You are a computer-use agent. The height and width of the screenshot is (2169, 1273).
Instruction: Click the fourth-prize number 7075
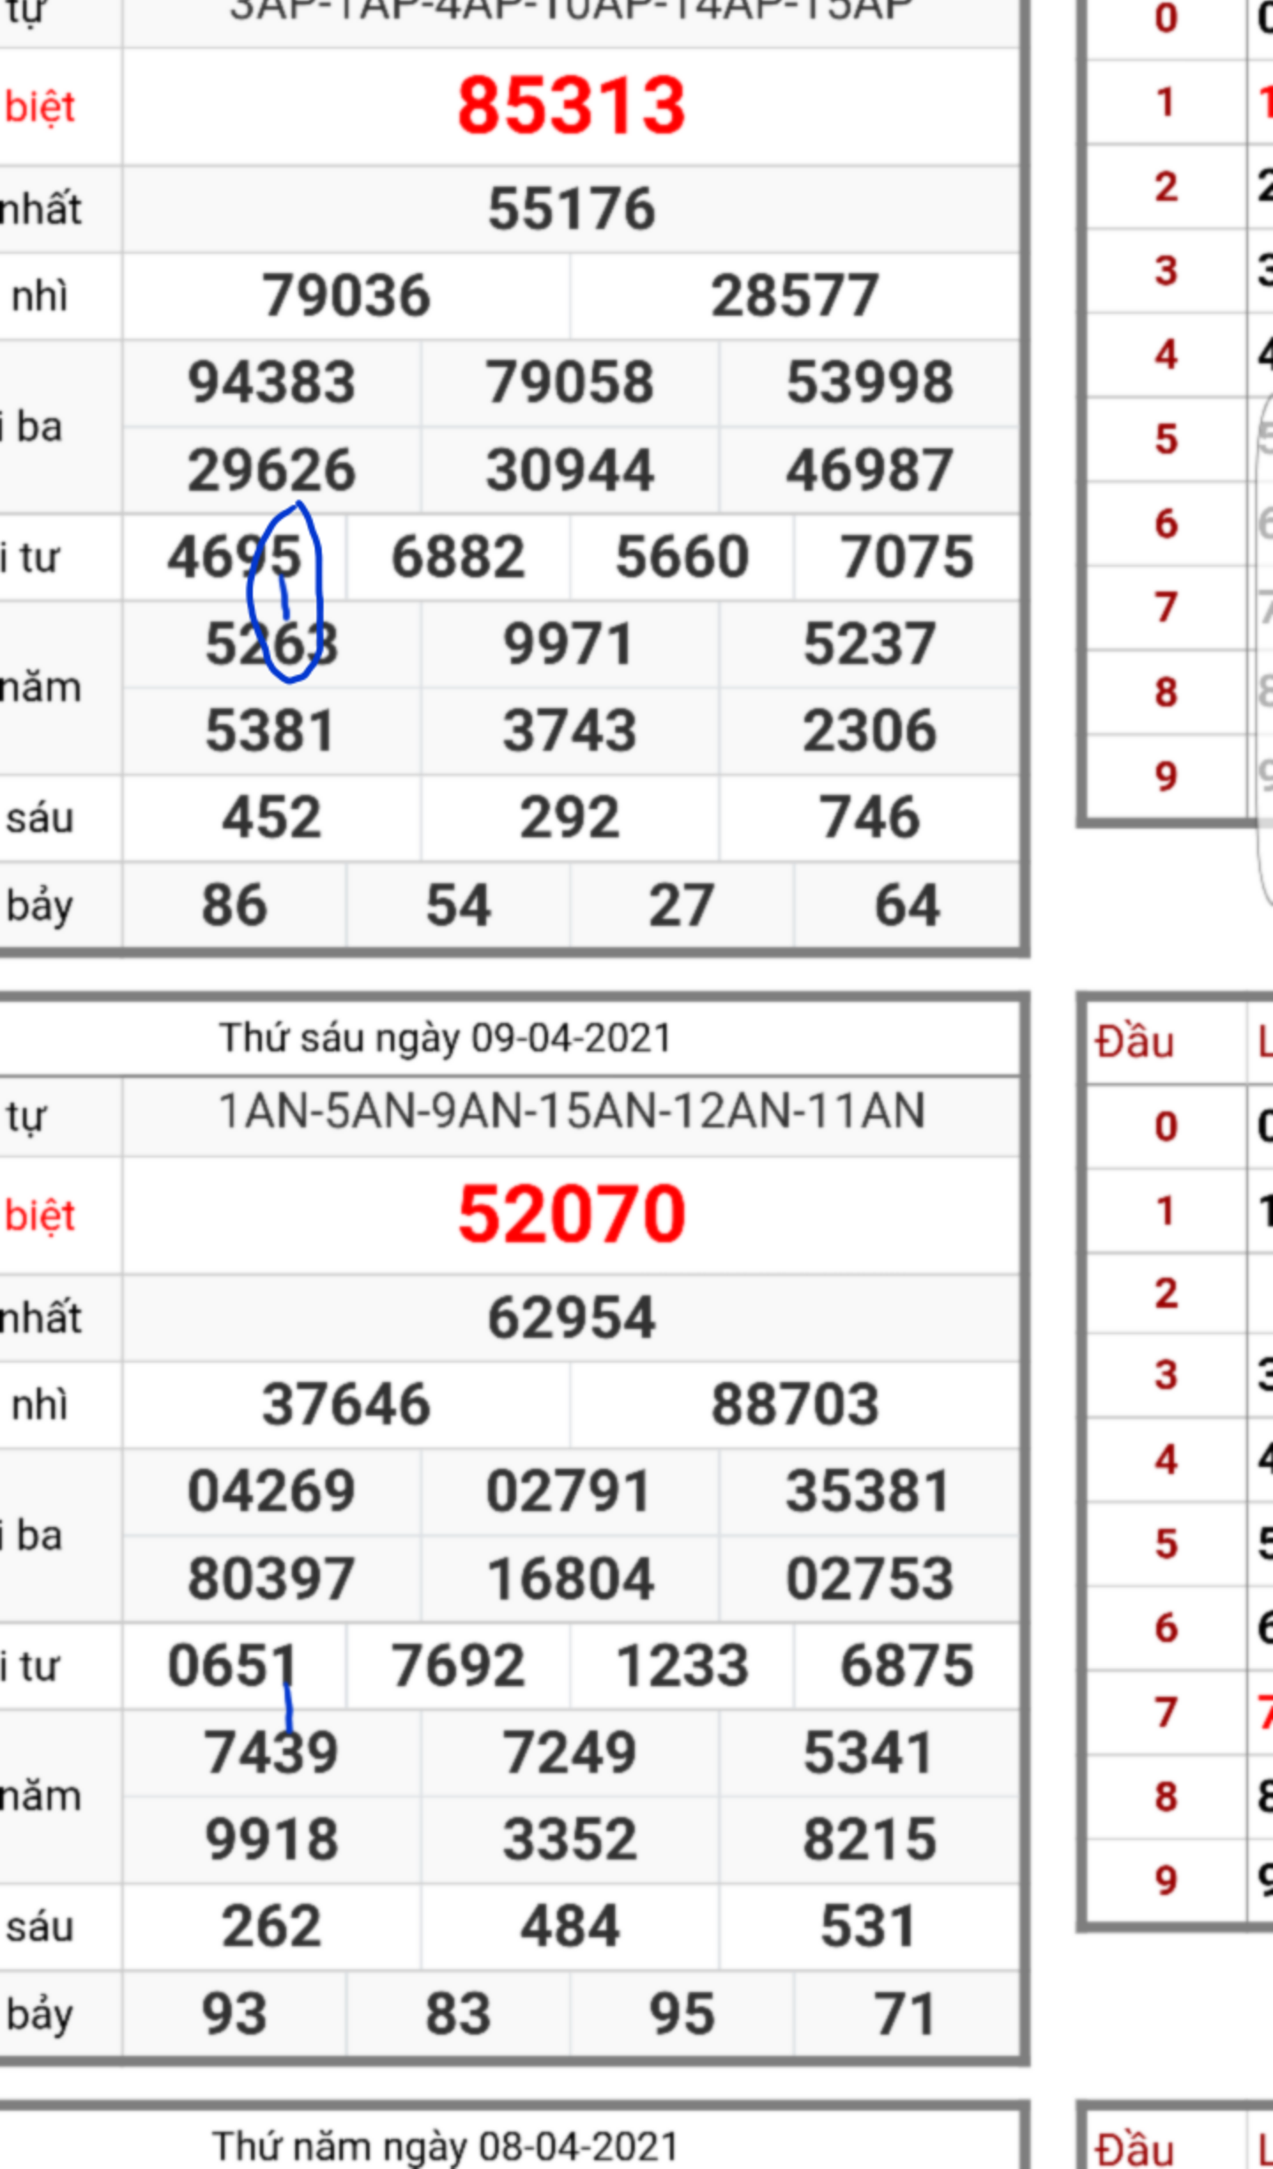click(x=907, y=557)
